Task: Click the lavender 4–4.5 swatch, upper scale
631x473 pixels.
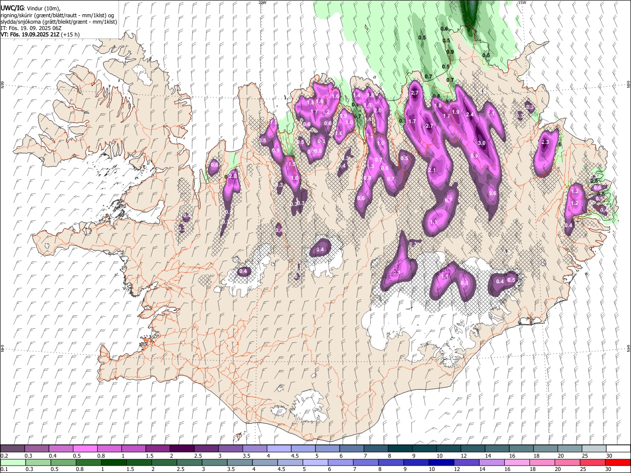Action: coord(279,449)
